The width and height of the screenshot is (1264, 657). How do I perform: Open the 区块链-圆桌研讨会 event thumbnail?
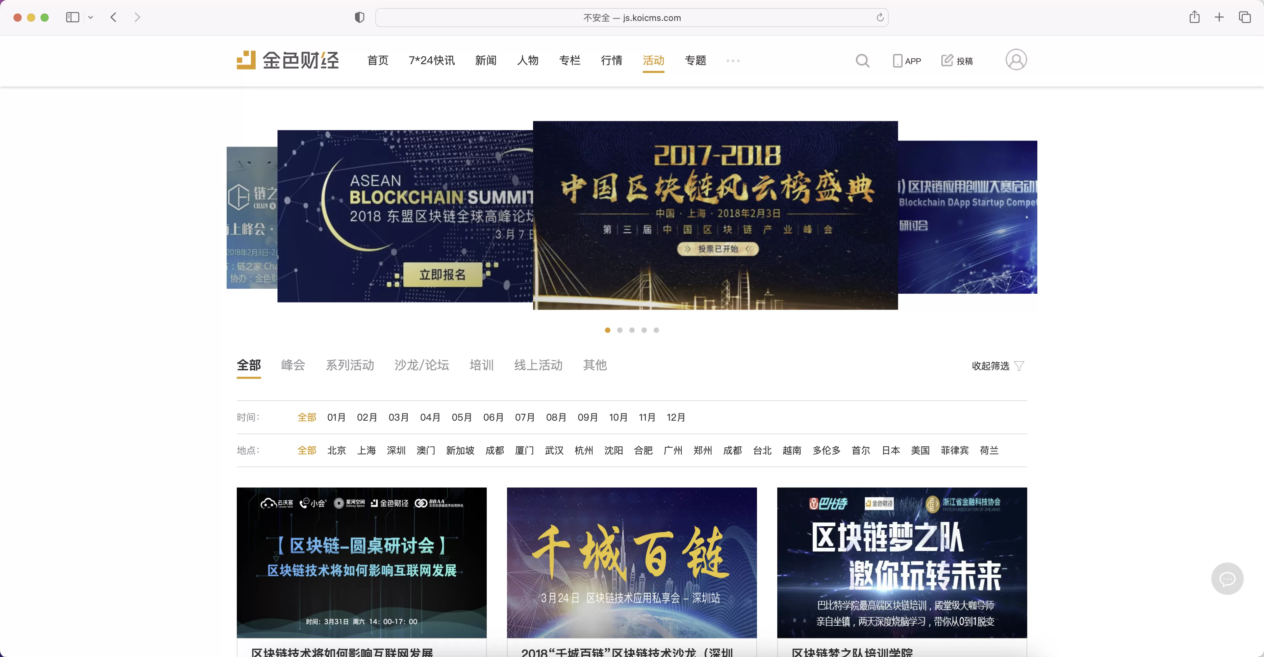[362, 562]
